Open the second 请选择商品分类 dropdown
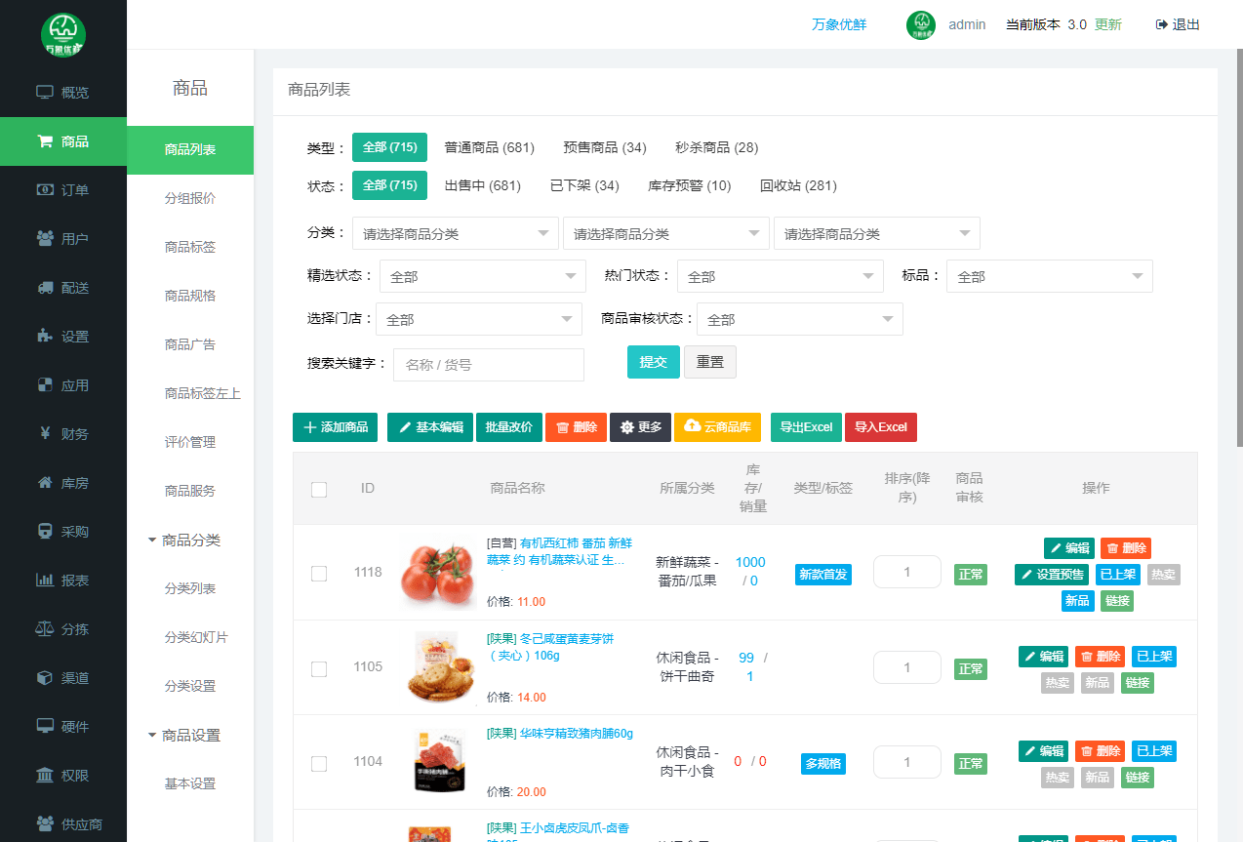The height and width of the screenshot is (842, 1243). tap(666, 233)
